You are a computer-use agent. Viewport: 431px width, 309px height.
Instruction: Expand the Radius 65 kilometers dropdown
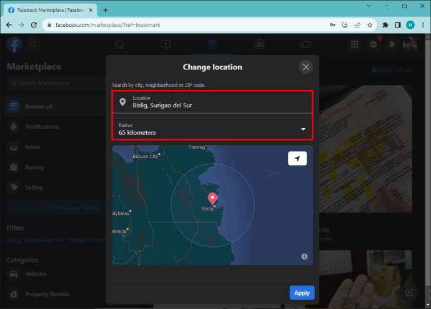[212, 129]
